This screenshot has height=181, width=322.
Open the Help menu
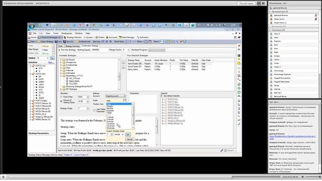coord(88,33)
